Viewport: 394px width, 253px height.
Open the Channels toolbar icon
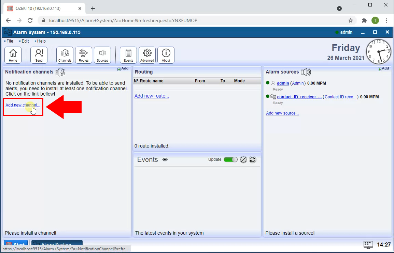65,55
